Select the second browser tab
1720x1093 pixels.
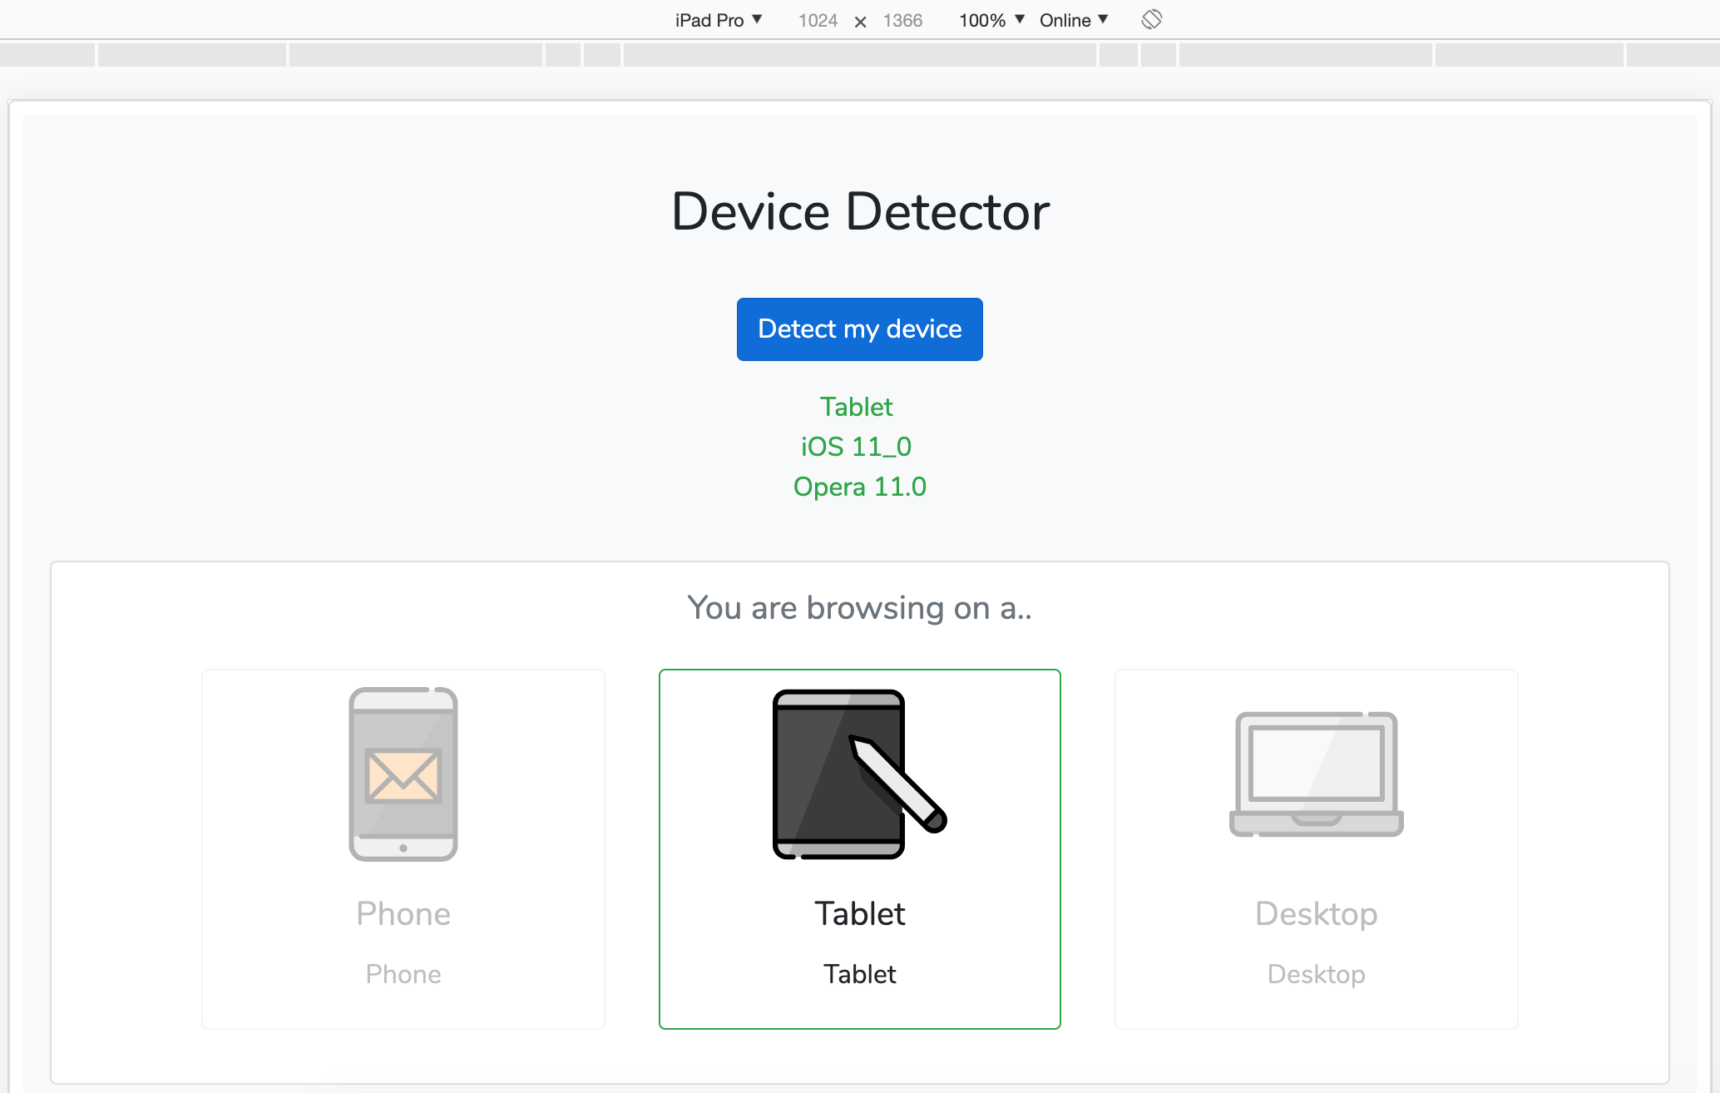point(191,55)
